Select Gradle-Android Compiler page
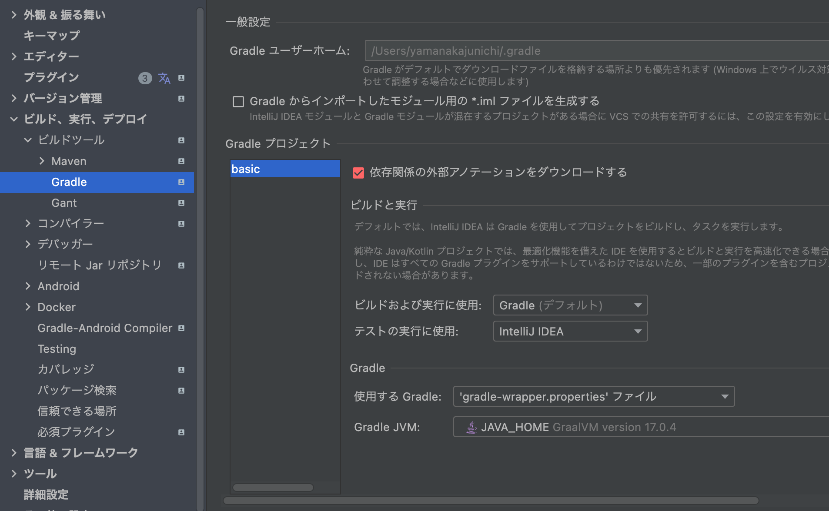Viewport: 829px width, 511px height. (x=105, y=328)
